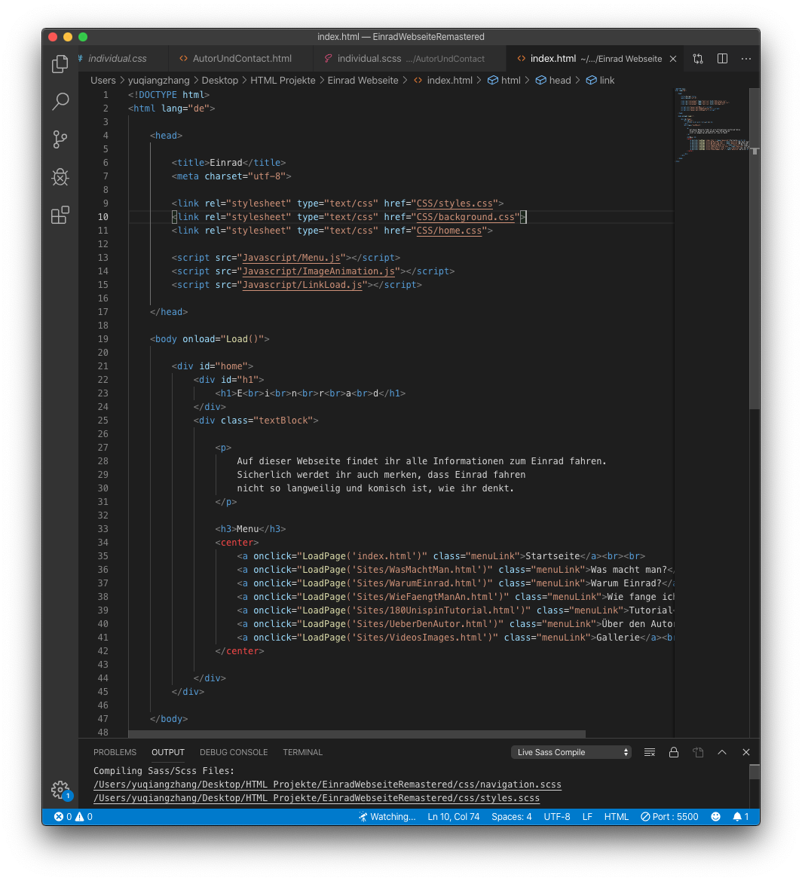Click Einrad Webseite breadcrumb segment
Viewport: 802px width, 881px height.
[363, 81]
